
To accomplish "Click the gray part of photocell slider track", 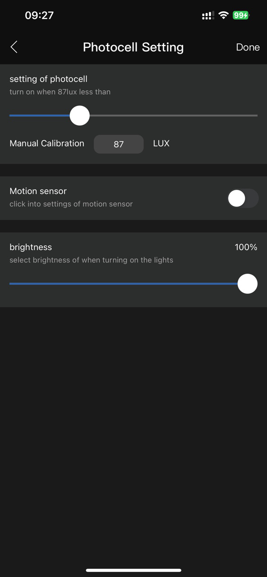I will [174, 115].
